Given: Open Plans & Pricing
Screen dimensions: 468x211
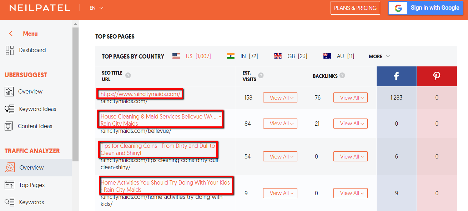Looking at the screenshot, I should [355, 8].
